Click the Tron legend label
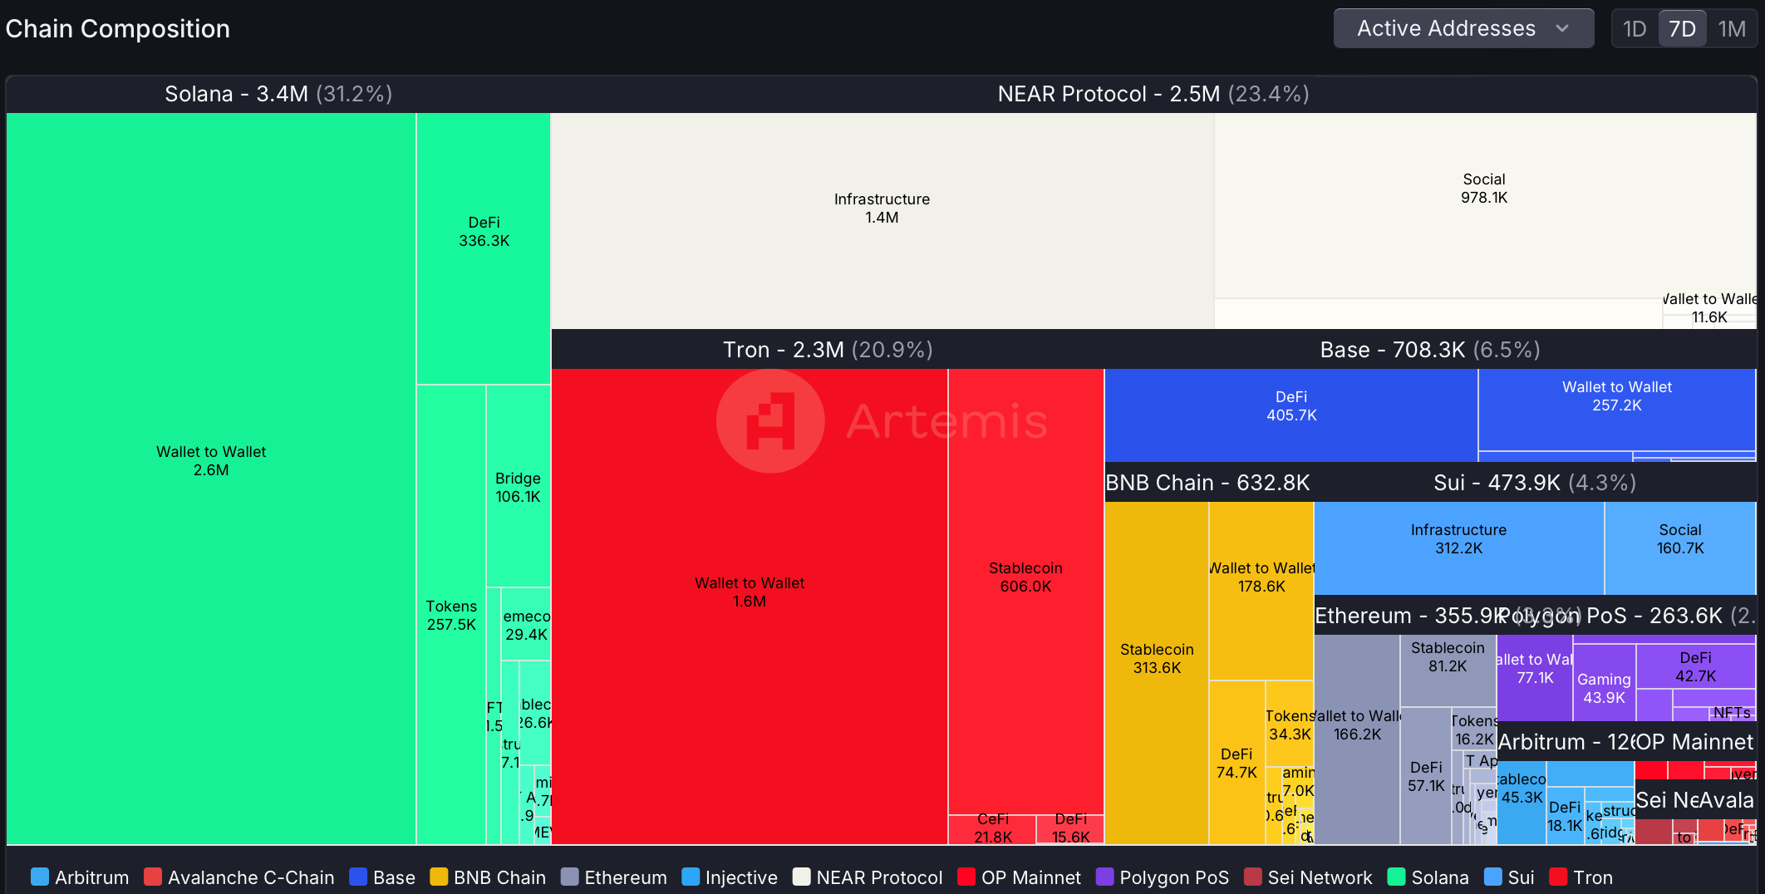The width and height of the screenshot is (1765, 894). pos(1593,877)
